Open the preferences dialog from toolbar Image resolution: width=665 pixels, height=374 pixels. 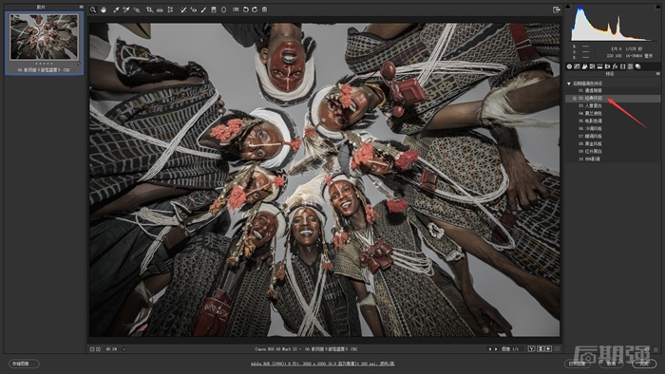[x=236, y=9]
